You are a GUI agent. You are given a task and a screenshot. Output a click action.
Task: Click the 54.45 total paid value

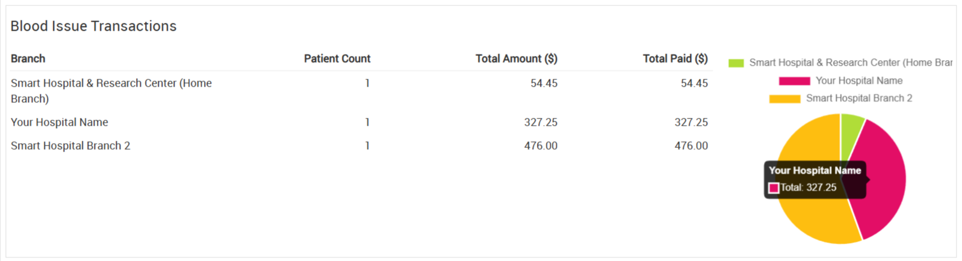point(694,83)
